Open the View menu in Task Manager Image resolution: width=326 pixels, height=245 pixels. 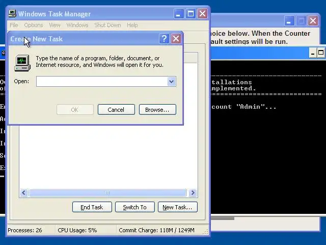(55, 25)
